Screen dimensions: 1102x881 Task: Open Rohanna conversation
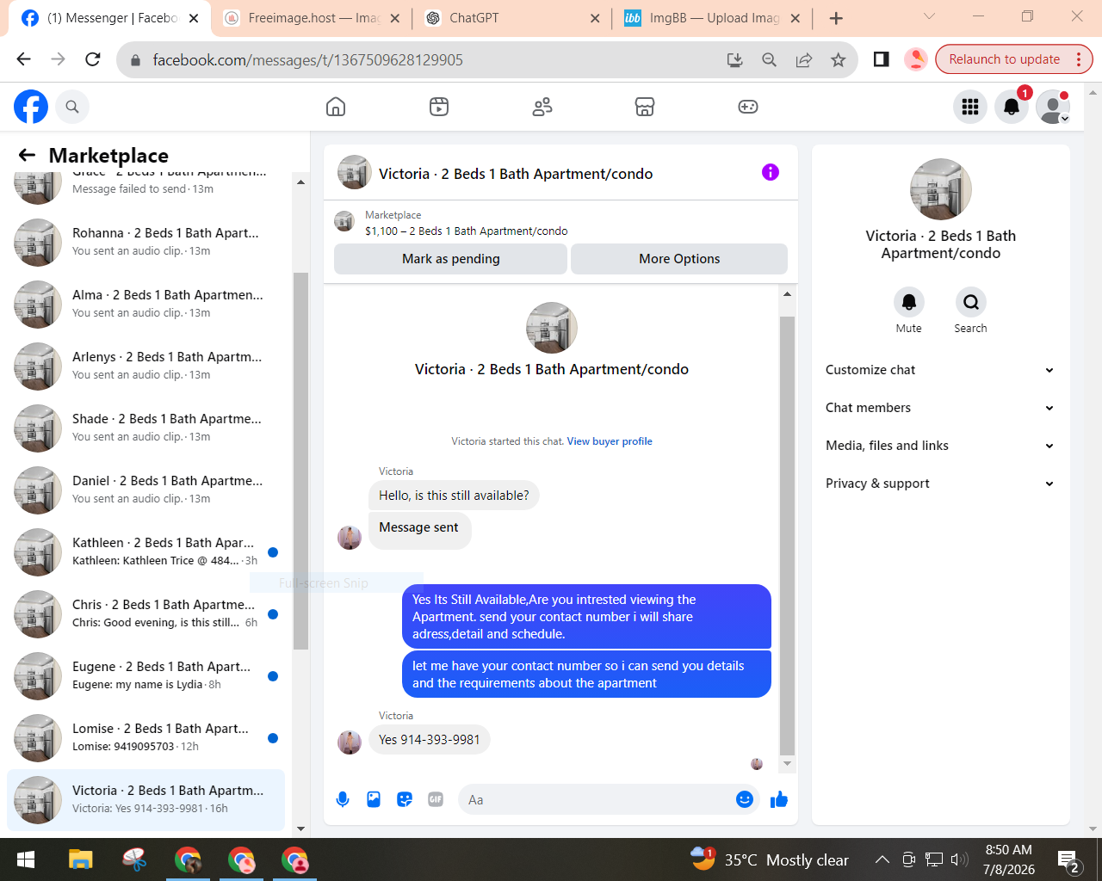pyautogui.click(x=146, y=243)
